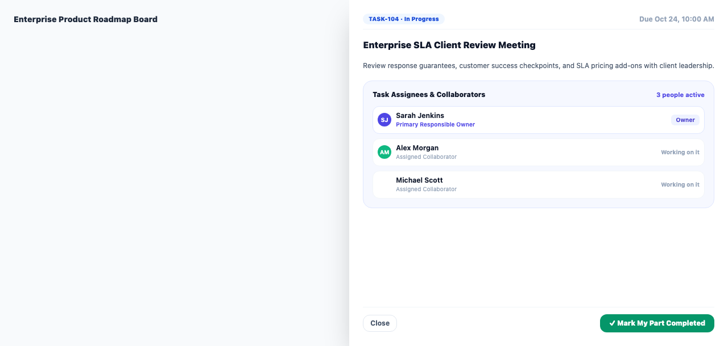Viewport: 728px width, 346px height.
Task: Click the task description about SLA pricing add-ons
Action: (539, 66)
